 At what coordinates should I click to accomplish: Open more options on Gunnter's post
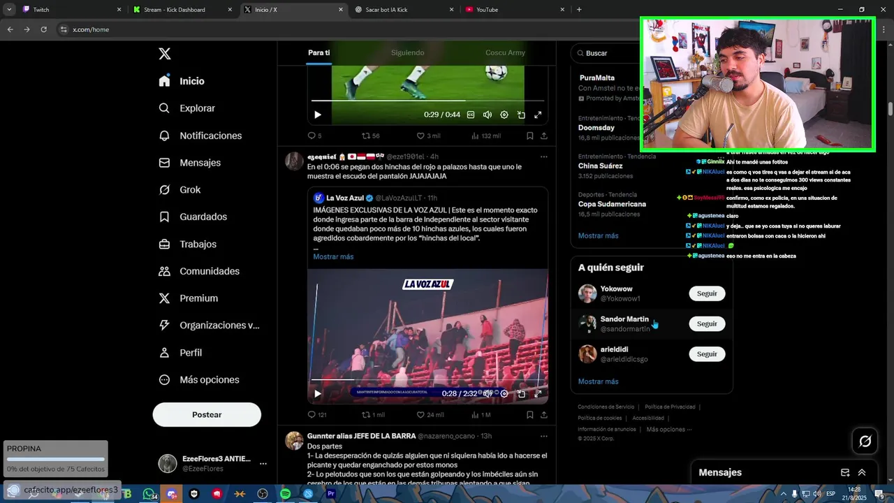click(x=543, y=436)
